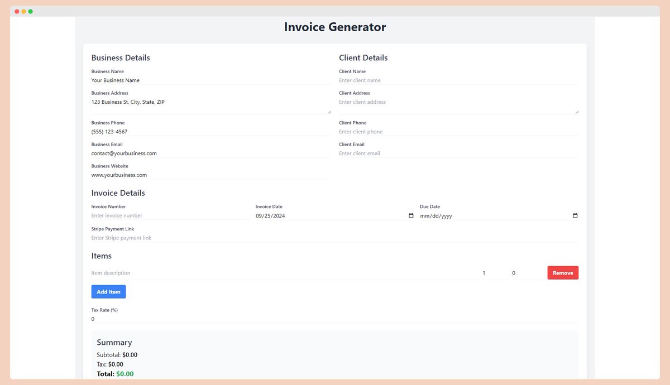Focus the Client Address text area
Screen dimensions: 670x385
pyautogui.click(x=459, y=106)
